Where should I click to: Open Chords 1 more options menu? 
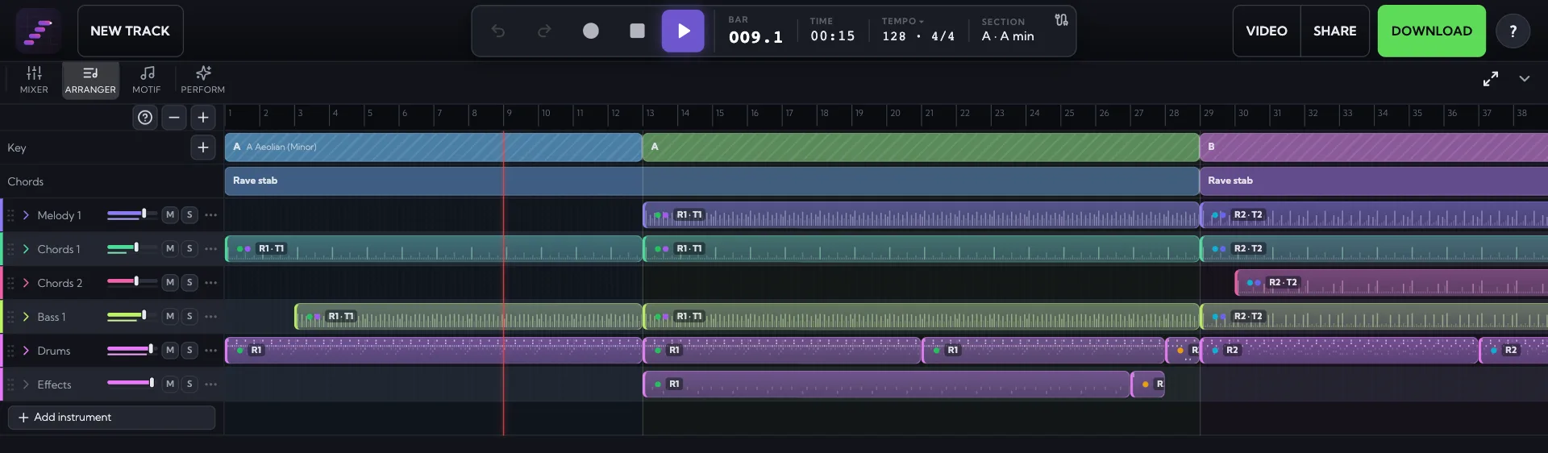211,249
